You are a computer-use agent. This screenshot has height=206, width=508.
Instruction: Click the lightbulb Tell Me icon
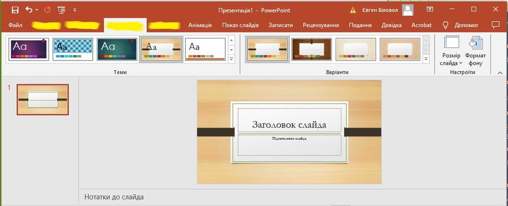(446, 25)
